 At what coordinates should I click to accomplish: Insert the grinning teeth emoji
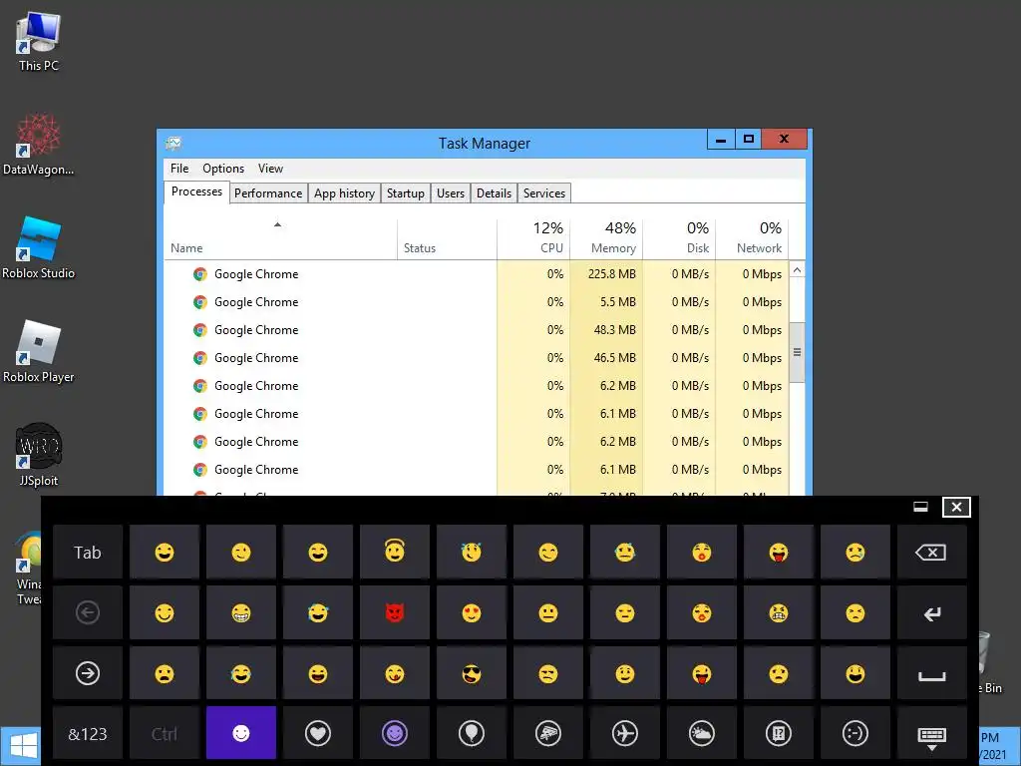241,612
